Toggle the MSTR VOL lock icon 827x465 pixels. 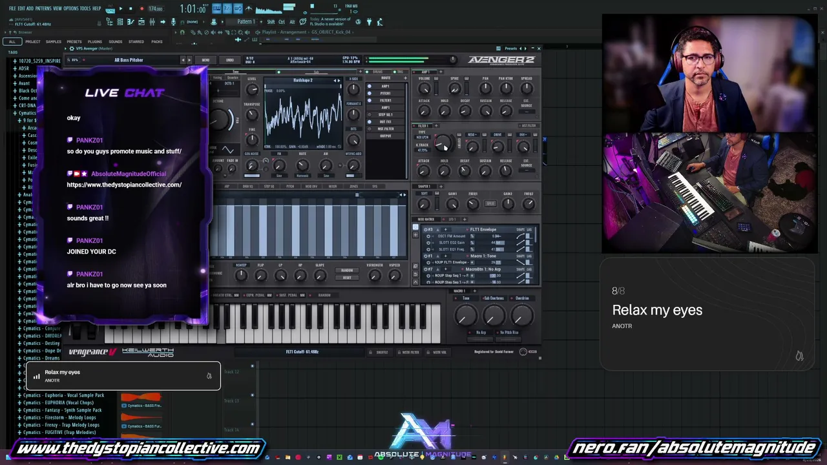tap(427, 352)
